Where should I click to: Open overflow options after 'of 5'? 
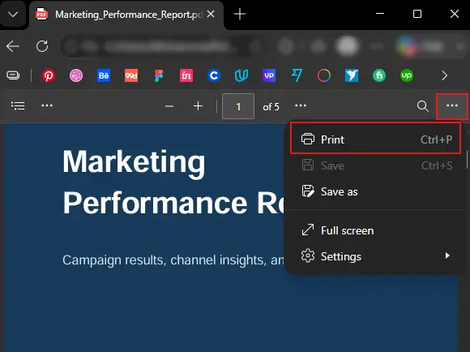301,105
